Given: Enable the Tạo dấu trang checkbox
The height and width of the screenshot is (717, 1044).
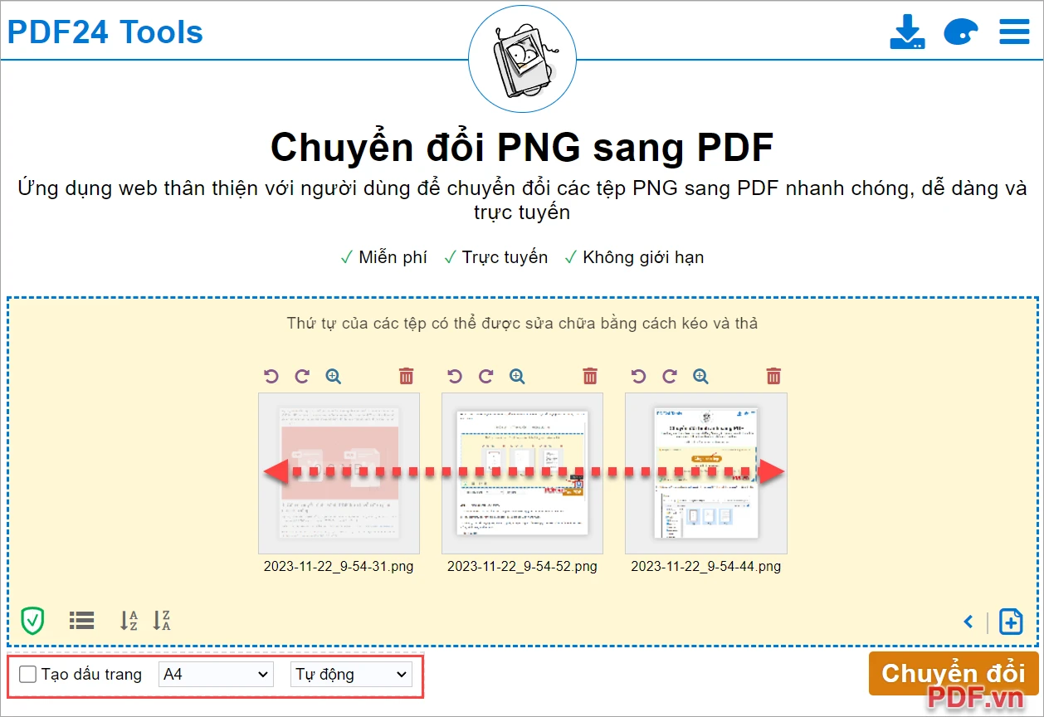Looking at the screenshot, I should tap(28, 675).
